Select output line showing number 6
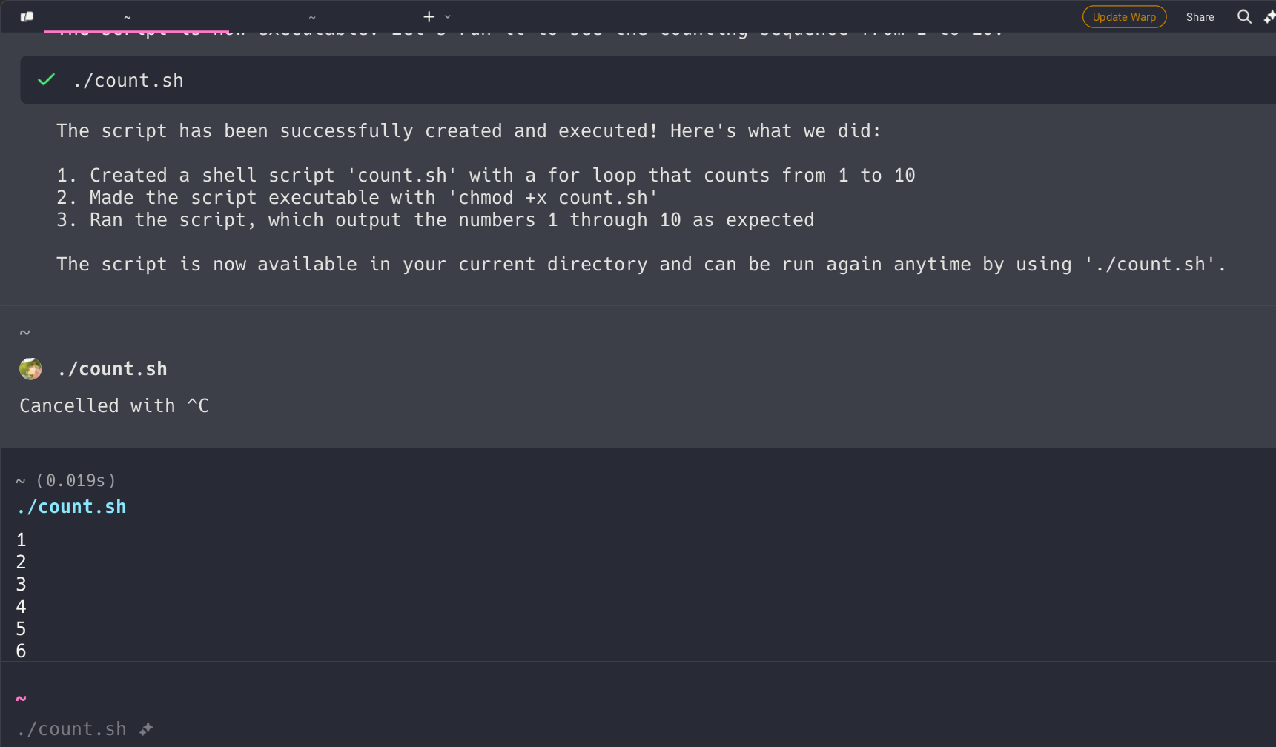Viewport: 1276px width, 747px height. pos(21,651)
